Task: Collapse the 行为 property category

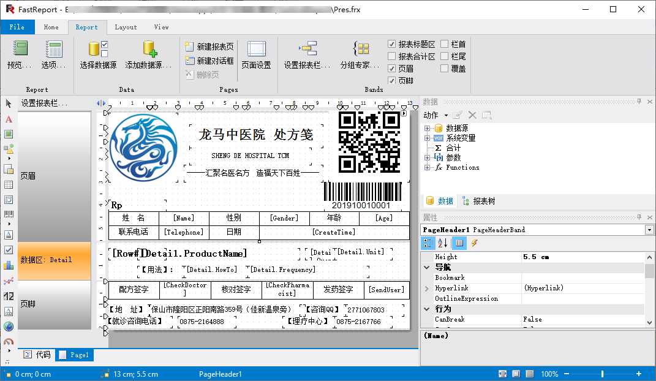Action: tap(427, 309)
